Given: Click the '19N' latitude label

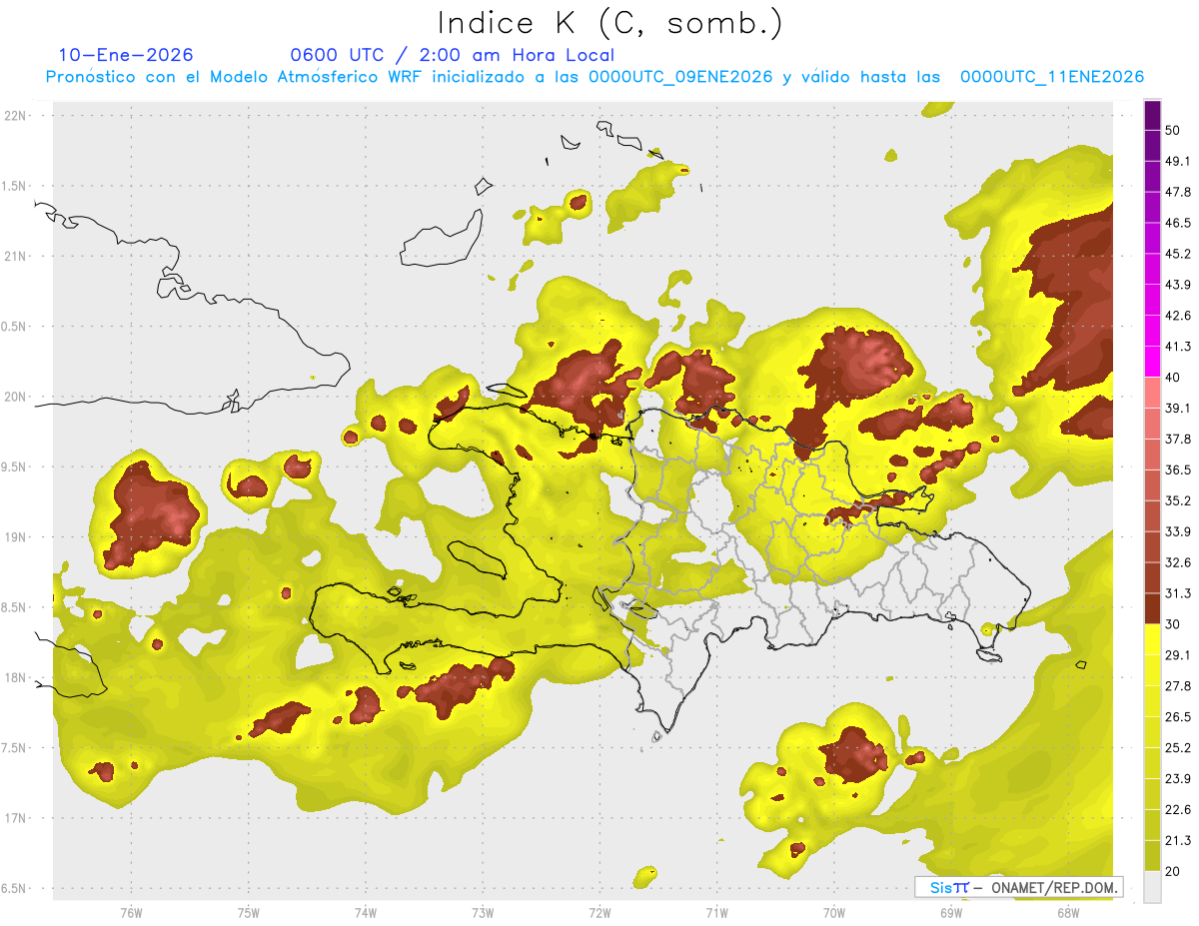Looking at the screenshot, I should (x=17, y=536).
